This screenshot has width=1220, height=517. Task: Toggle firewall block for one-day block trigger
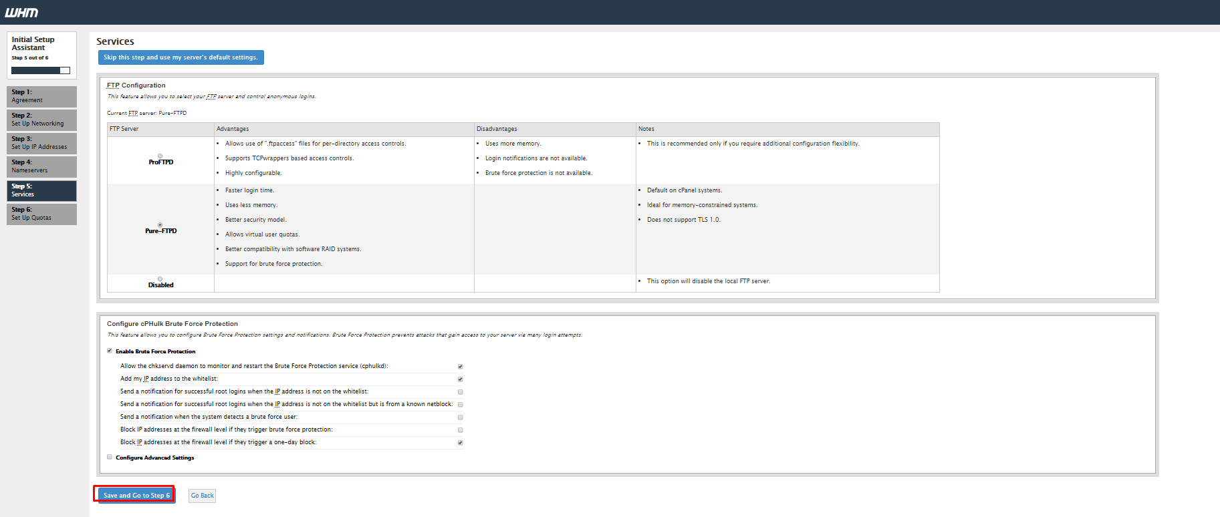(460, 442)
